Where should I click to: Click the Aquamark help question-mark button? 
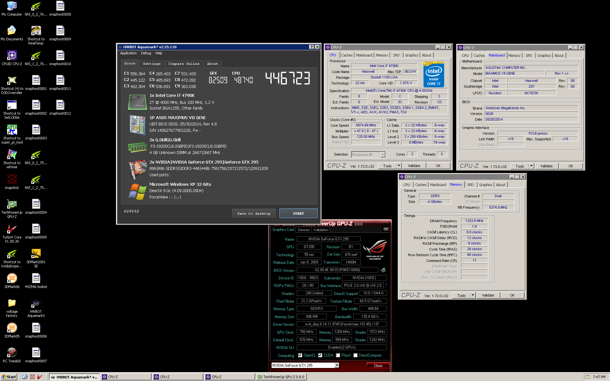tap(311, 47)
